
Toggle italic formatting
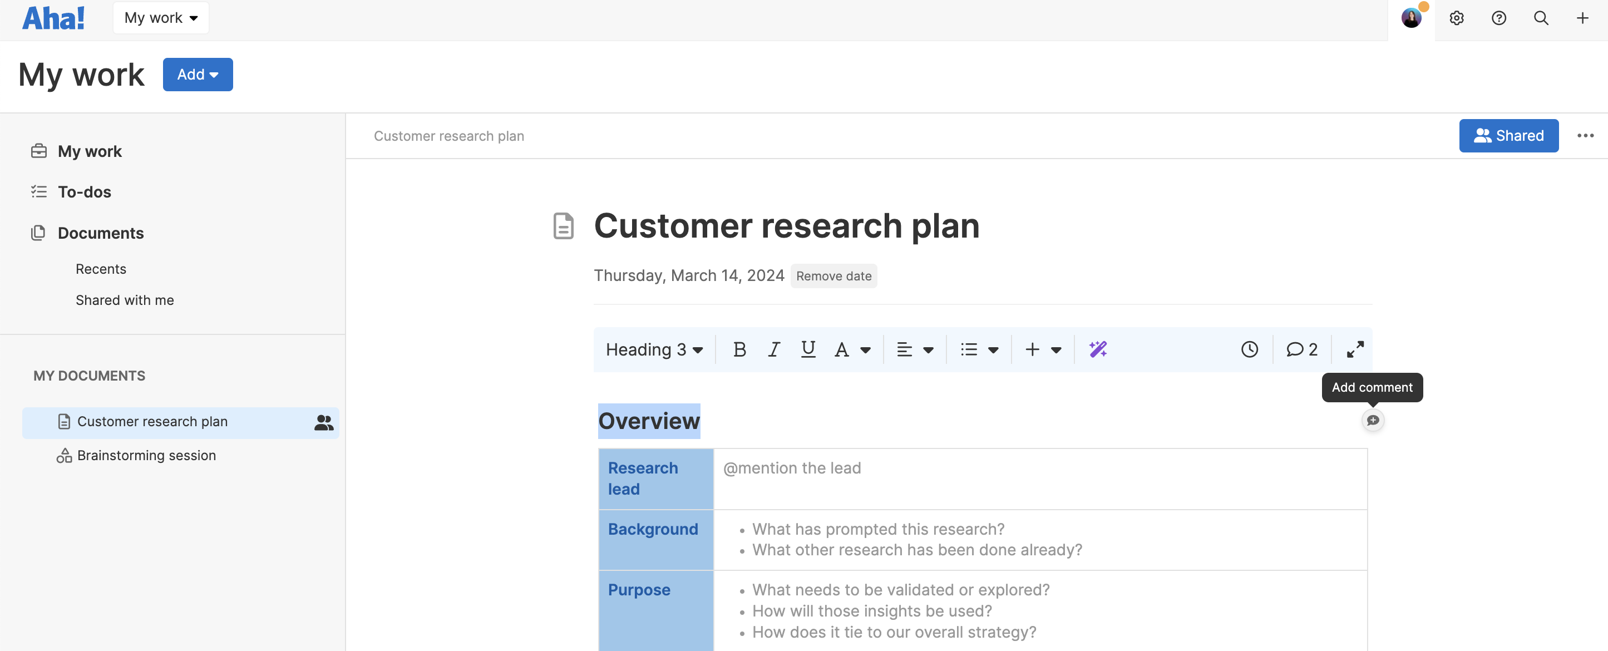[774, 349]
